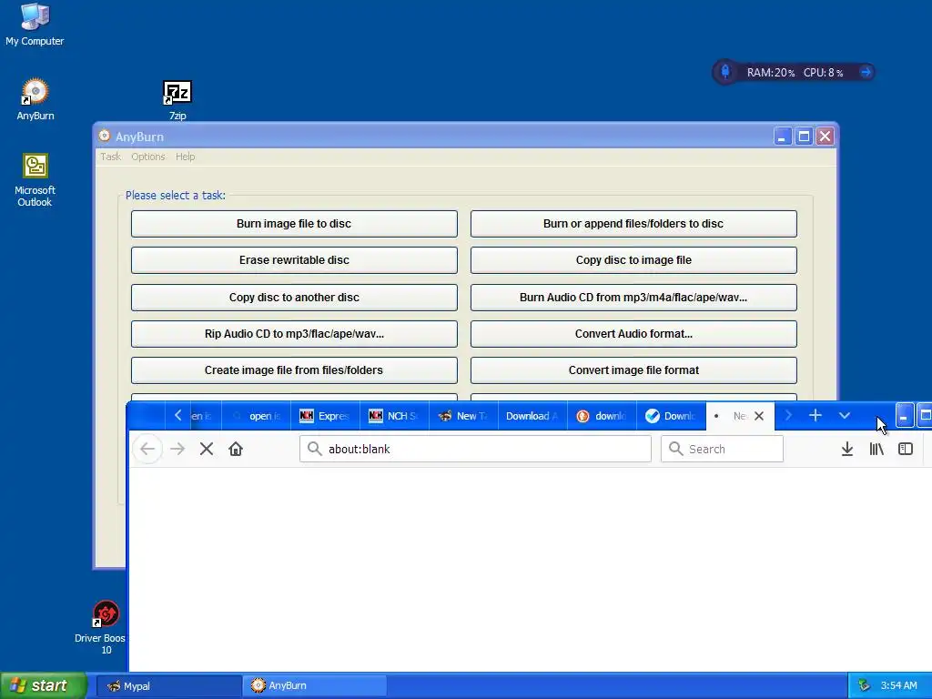
Task: Switch to the raccoon icon New Tab tab
Action: (463, 416)
